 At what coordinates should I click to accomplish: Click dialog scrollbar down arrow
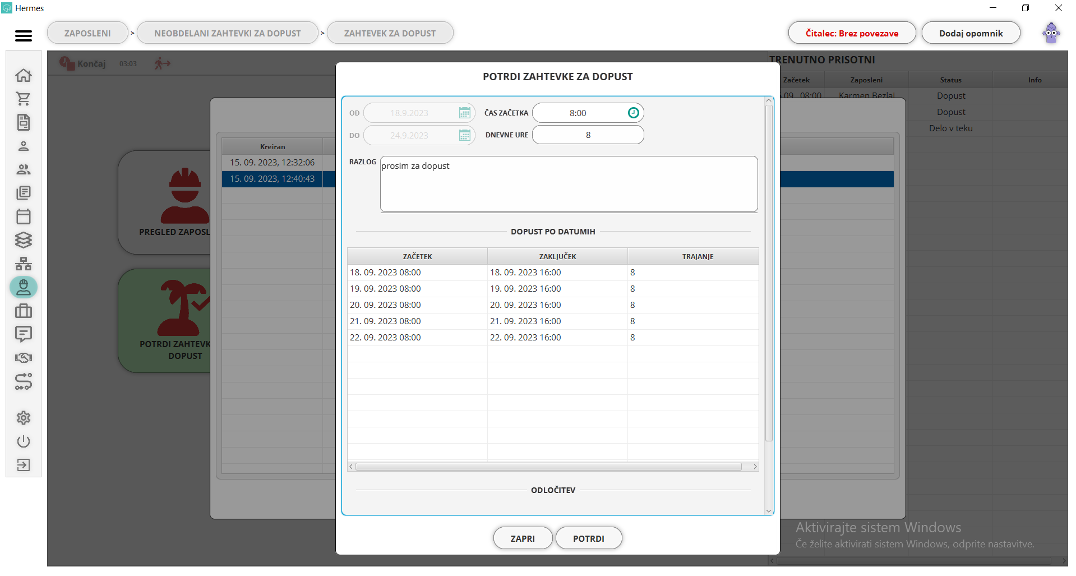769,510
